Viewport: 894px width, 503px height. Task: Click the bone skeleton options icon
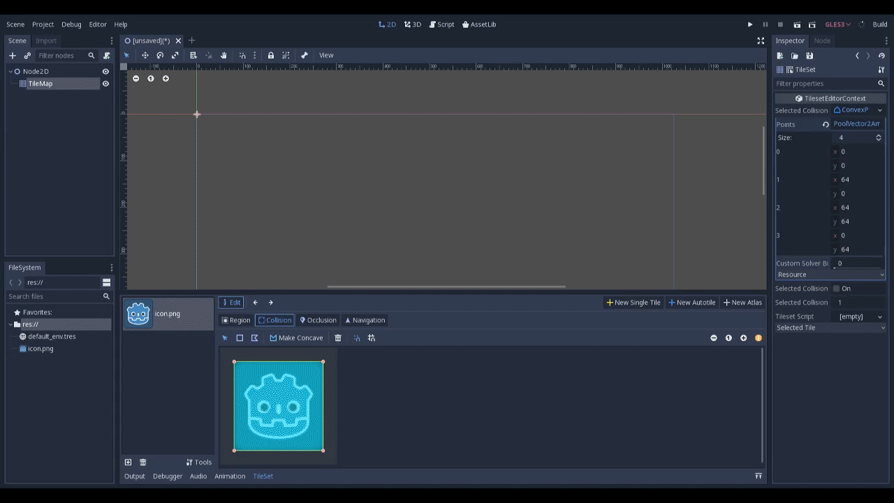coord(305,55)
